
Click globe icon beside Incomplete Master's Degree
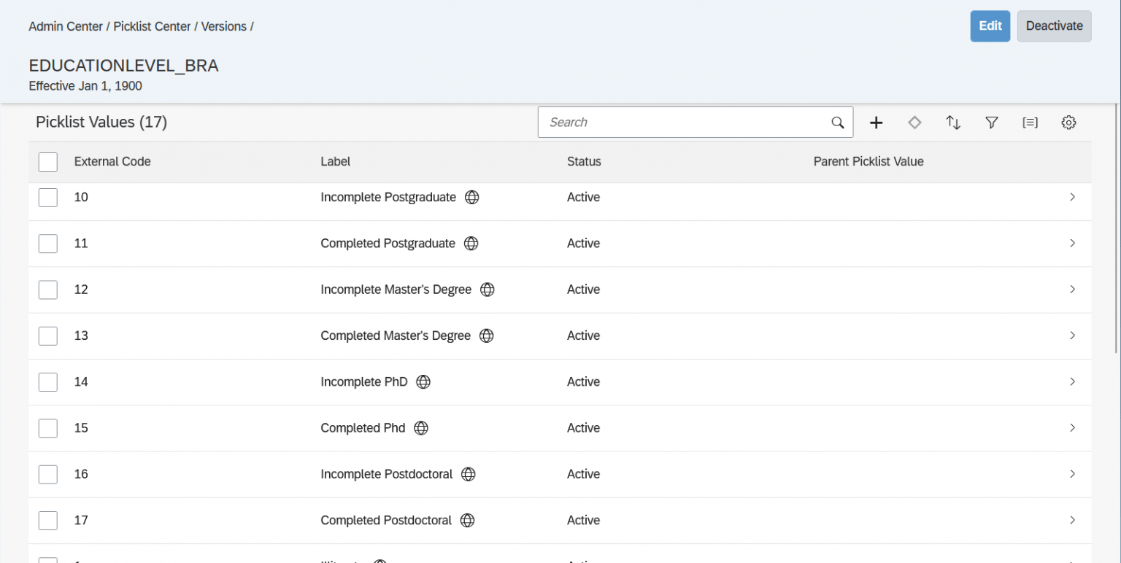(x=488, y=290)
